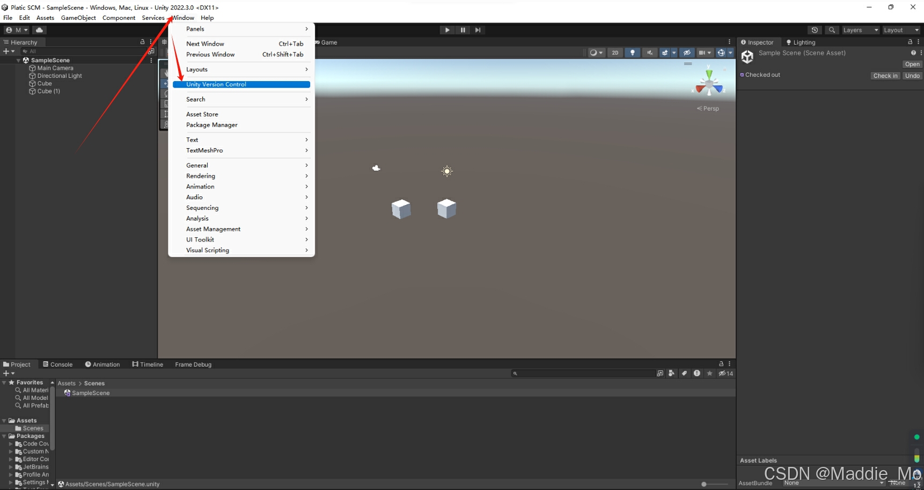Open SampleScene row three-dot options
The height and width of the screenshot is (490, 924).
pyautogui.click(x=151, y=61)
